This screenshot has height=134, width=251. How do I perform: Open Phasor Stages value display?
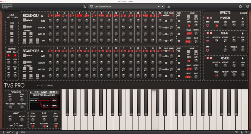pos(217,25)
